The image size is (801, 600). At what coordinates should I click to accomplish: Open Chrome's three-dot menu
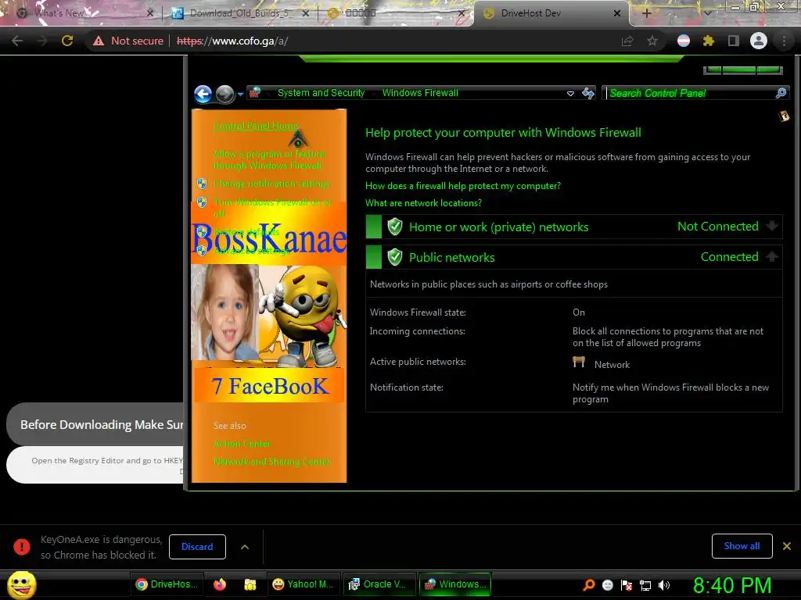pos(784,41)
